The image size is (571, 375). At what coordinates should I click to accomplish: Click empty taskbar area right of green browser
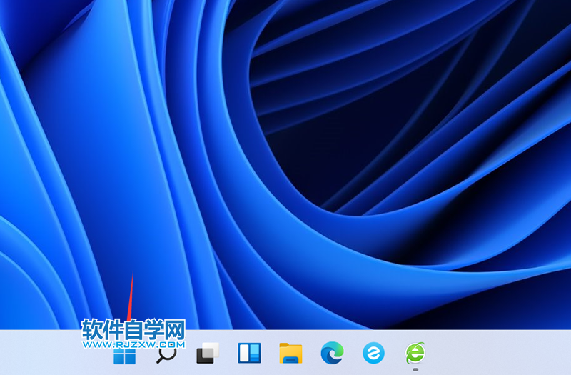click(492, 353)
